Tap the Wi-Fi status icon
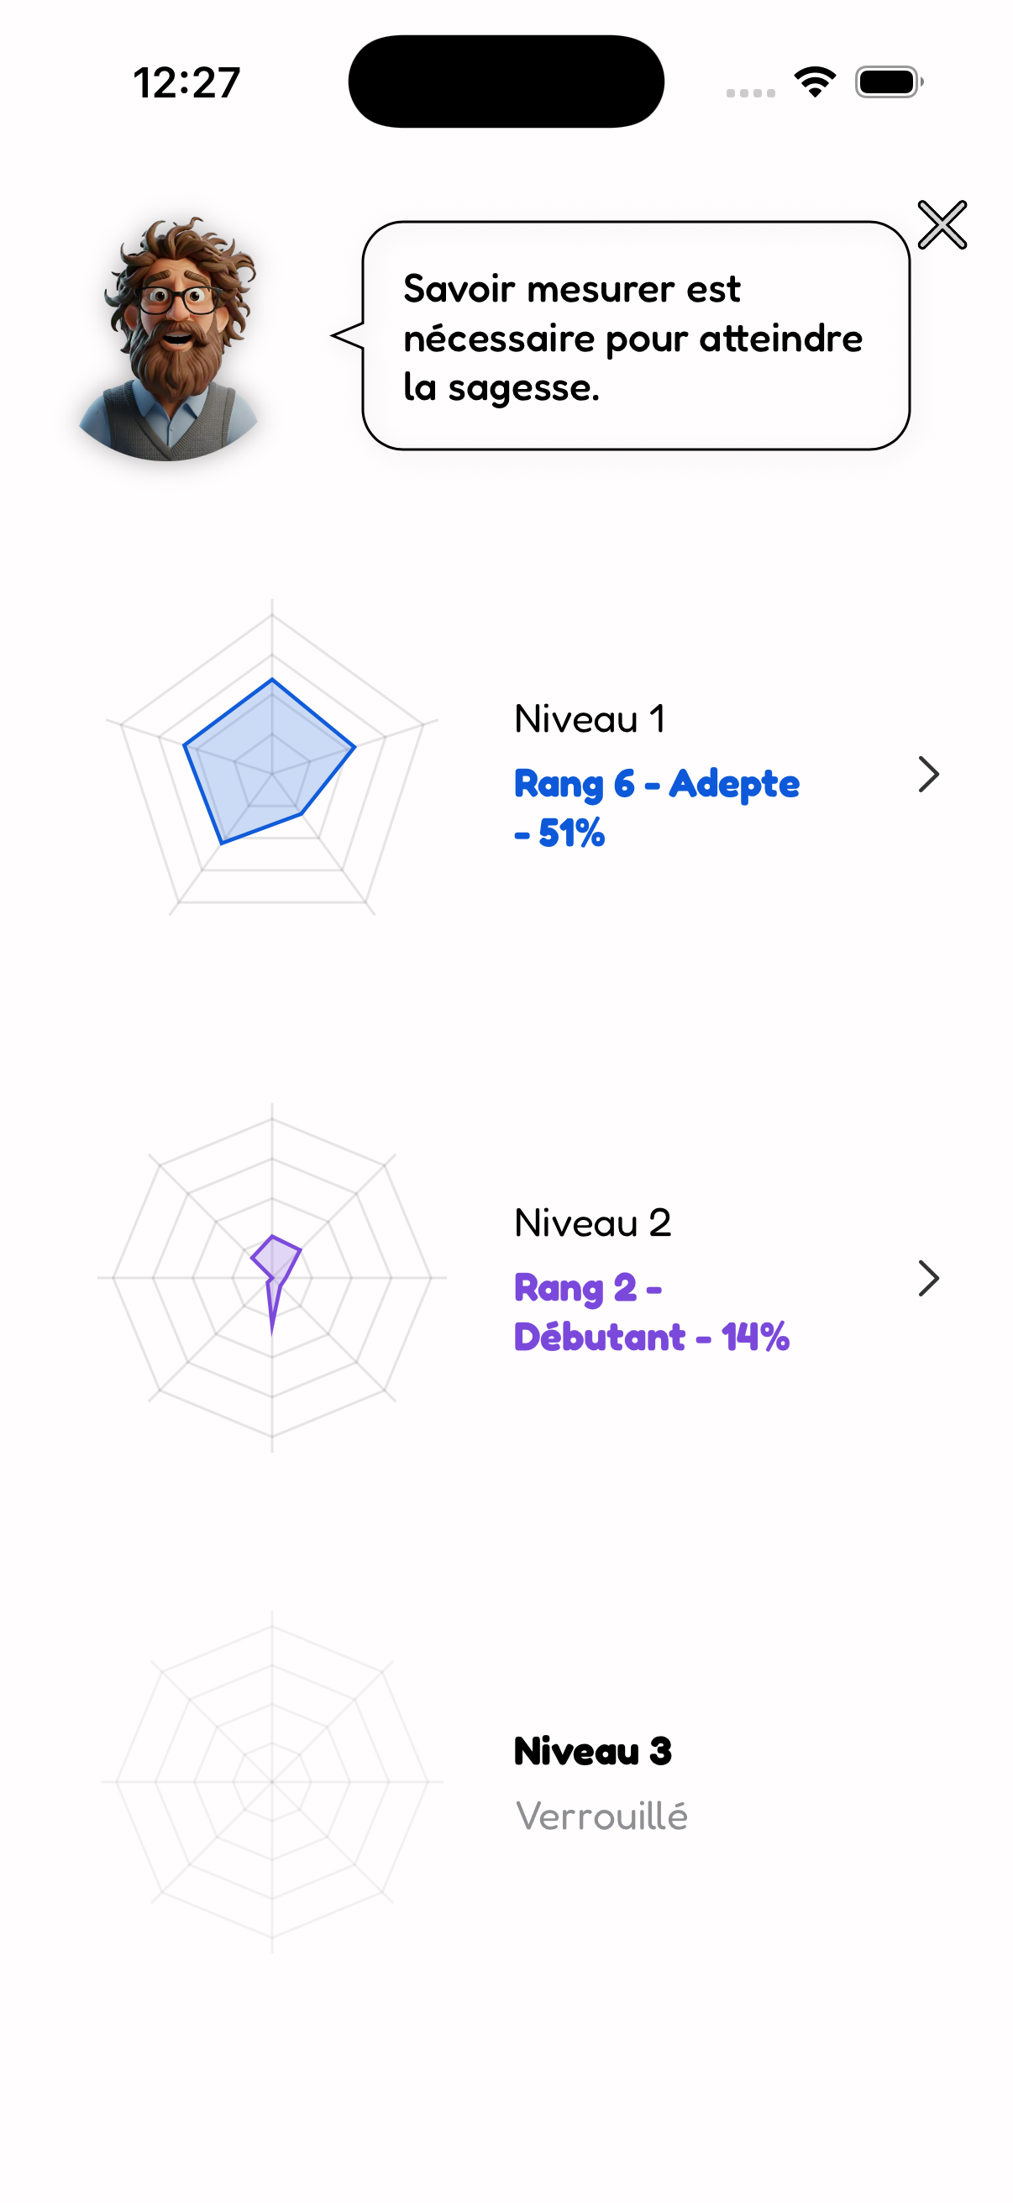Image resolution: width=1013 pixels, height=2203 pixels. pos(815,82)
